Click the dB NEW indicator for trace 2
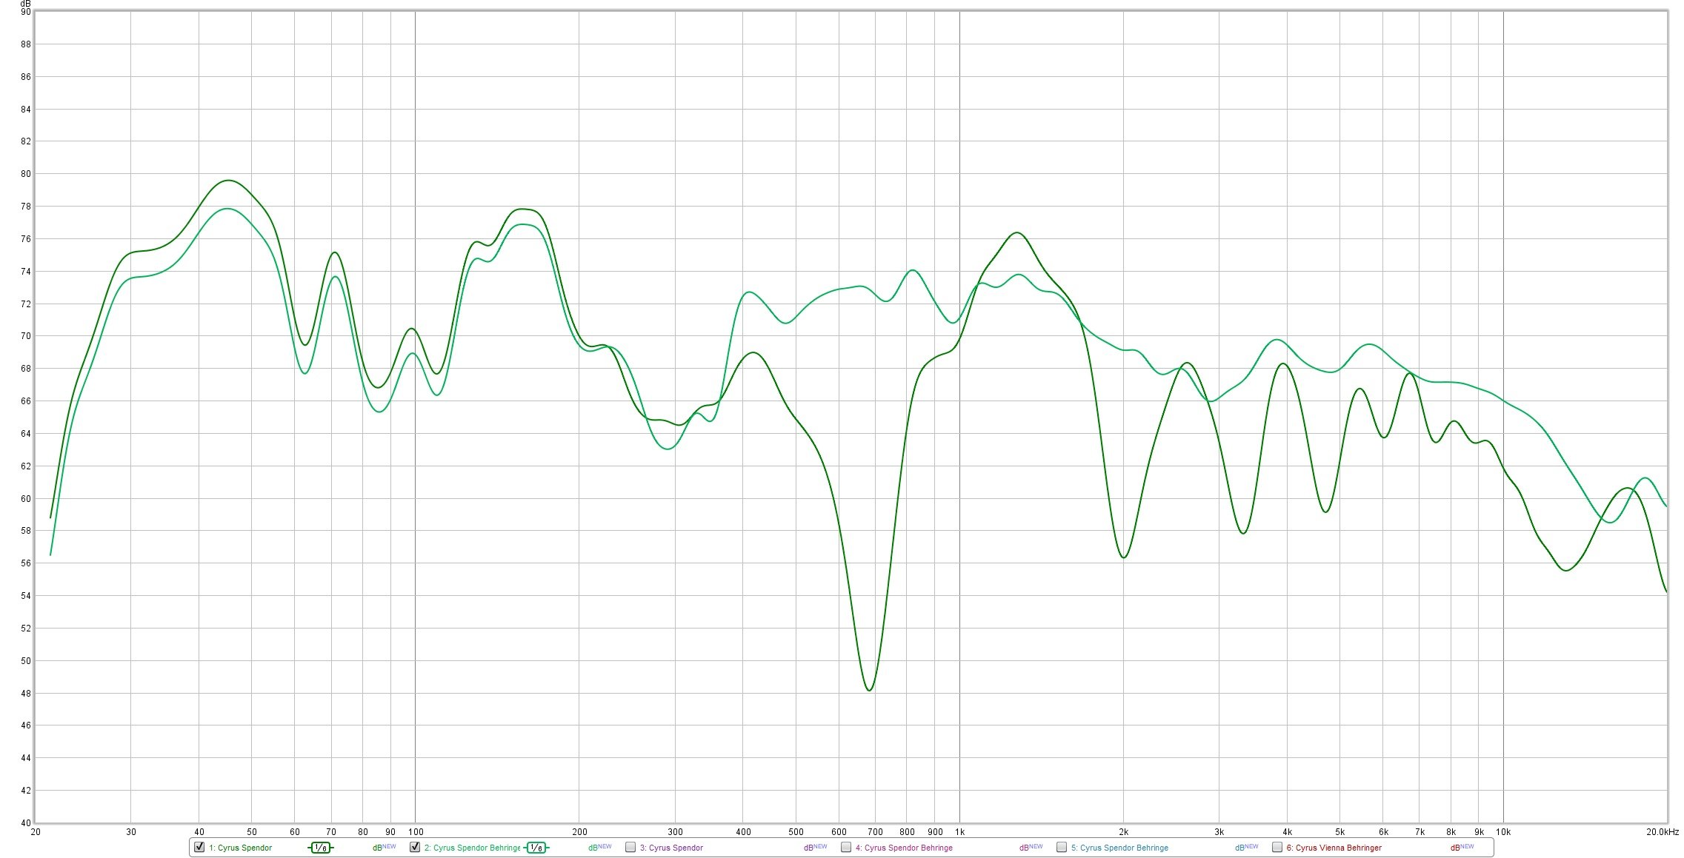The height and width of the screenshot is (858, 1684). click(x=599, y=848)
